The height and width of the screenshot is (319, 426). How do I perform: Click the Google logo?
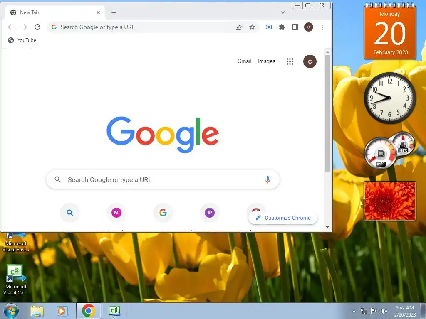pyautogui.click(x=163, y=135)
